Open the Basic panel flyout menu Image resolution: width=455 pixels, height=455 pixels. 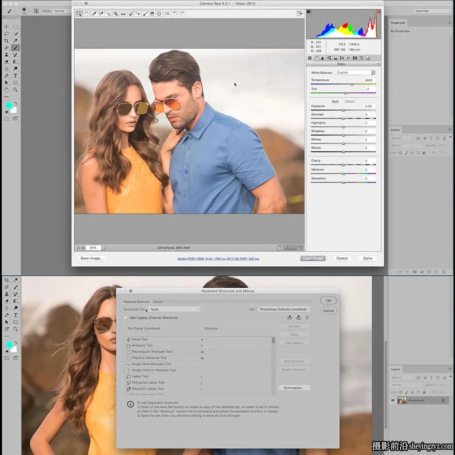(x=378, y=64)
